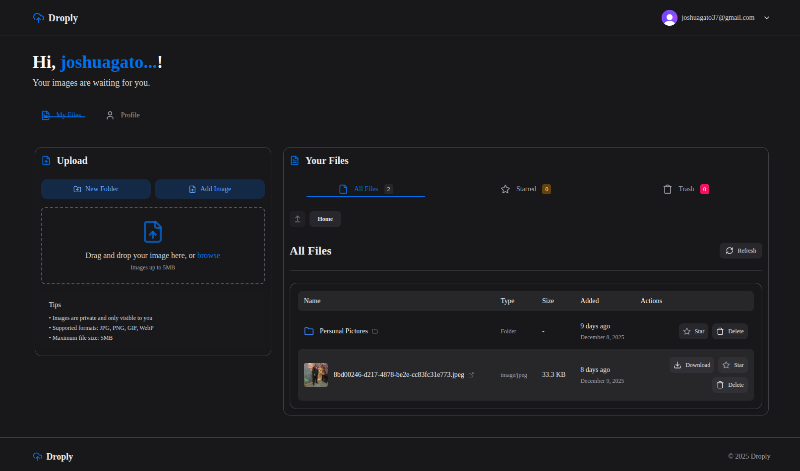Refresh the file list
This screenshot has height=471, width=800.
pos(740,251)
